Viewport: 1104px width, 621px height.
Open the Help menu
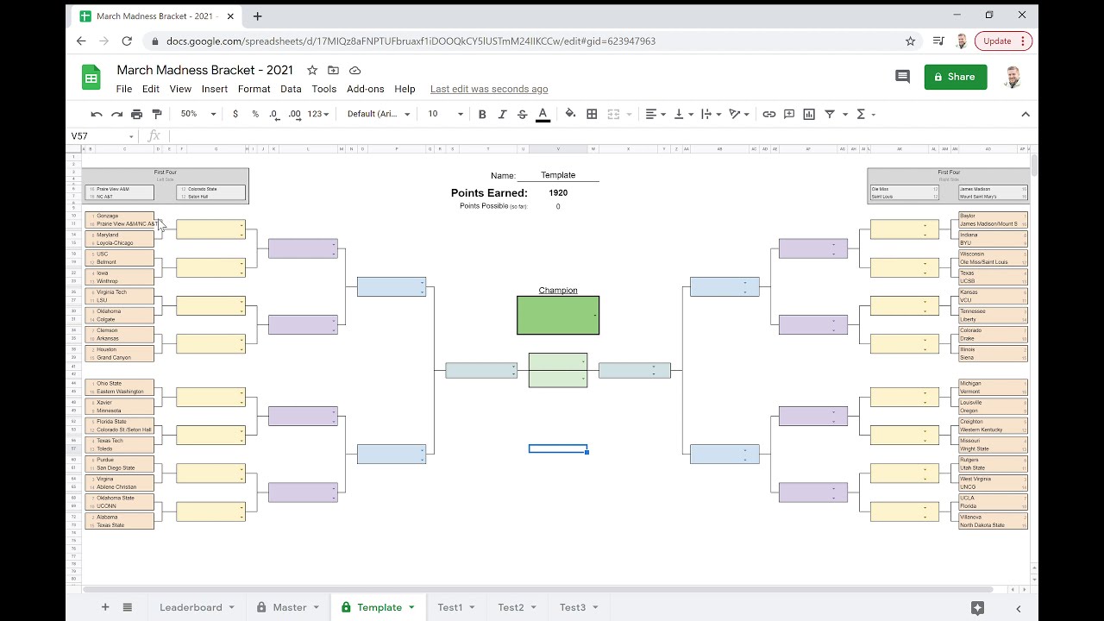405,89
